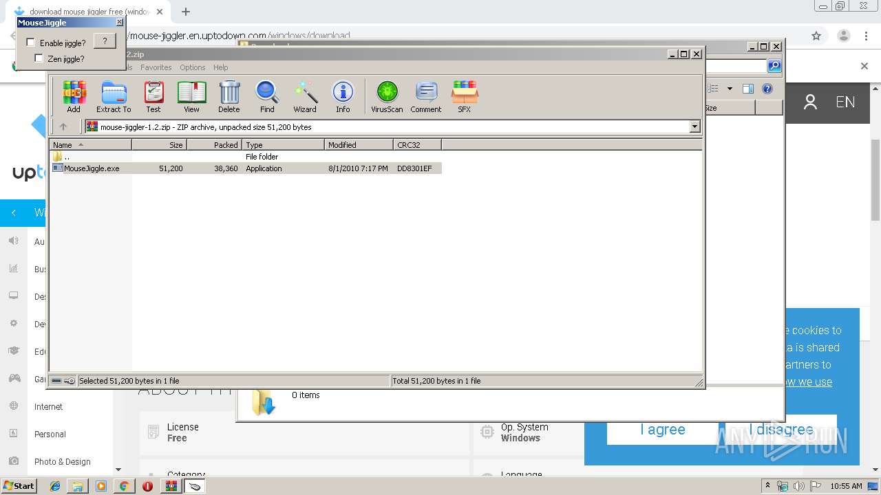Click the Extract To toolbar icon
The height and width of the screenshot is (495, 881).
[x=114, y=96]
